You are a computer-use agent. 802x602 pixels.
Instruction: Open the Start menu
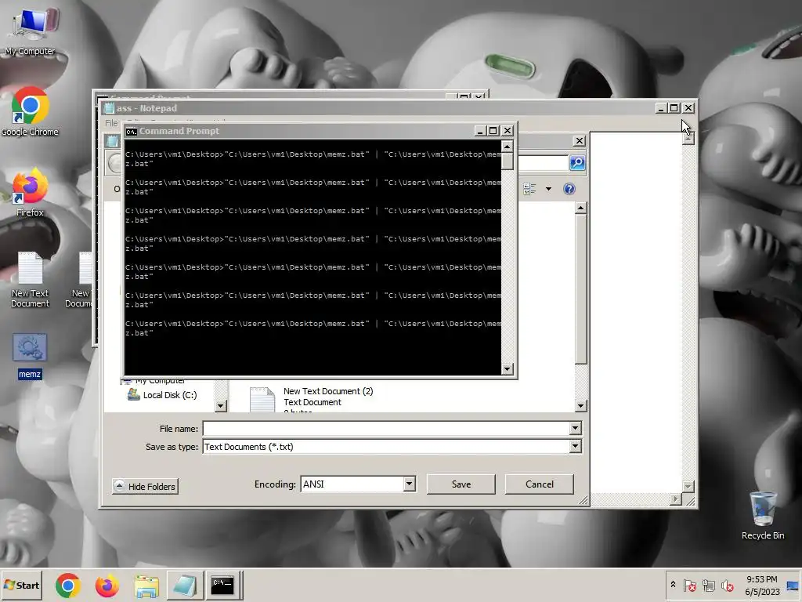pyautogui.click(x=21, y=585)
